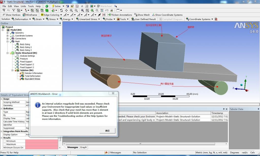Click the 2 Messages status bar indicator
Screen dimensions: 260x156
pos(113,152)
